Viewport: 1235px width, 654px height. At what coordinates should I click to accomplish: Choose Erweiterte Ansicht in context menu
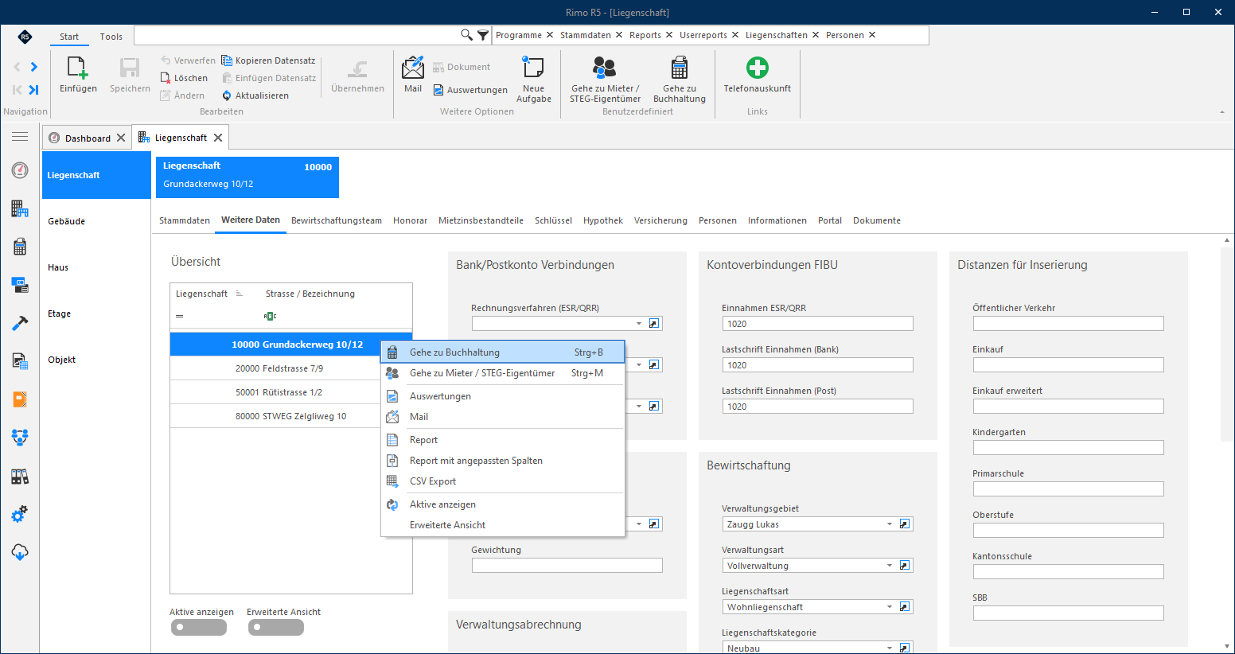(503, 525)
